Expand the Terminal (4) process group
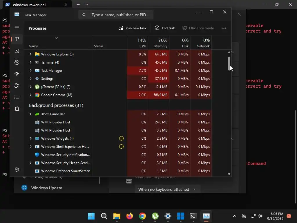This screenshot has height=223, width=297. tap(30, 62)
